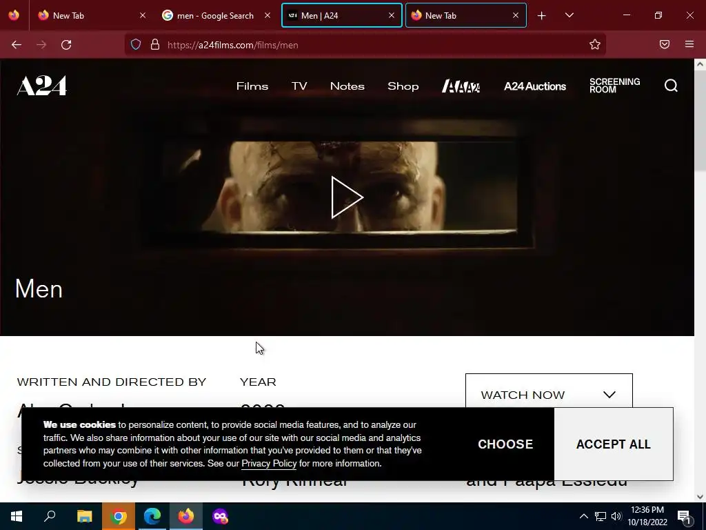Image resolution: width=706 pixels, height=530 pixels.
Task: Click the scrollbar up arrow
Action: tap(700, 64)
